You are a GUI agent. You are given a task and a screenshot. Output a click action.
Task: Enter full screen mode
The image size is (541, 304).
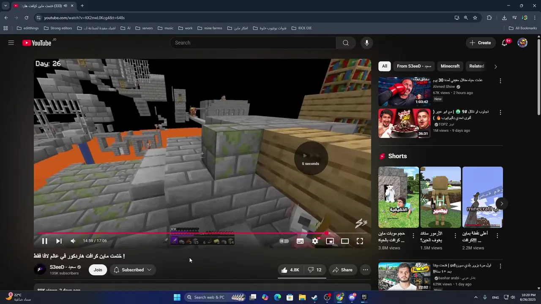pyautogui.click(x=360, y=241)
